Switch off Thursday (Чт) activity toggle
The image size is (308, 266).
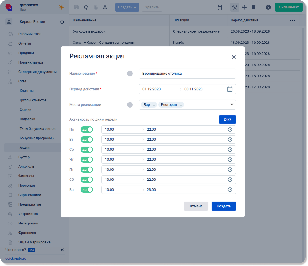(87, 160)
